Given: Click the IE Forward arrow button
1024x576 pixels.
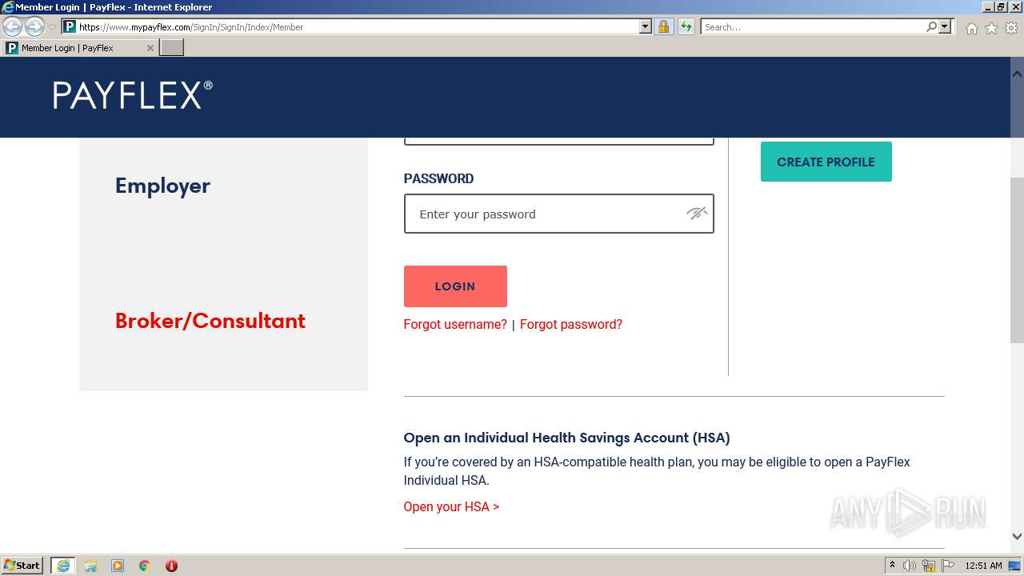Looking at the screenshot, I should (34, 27).
